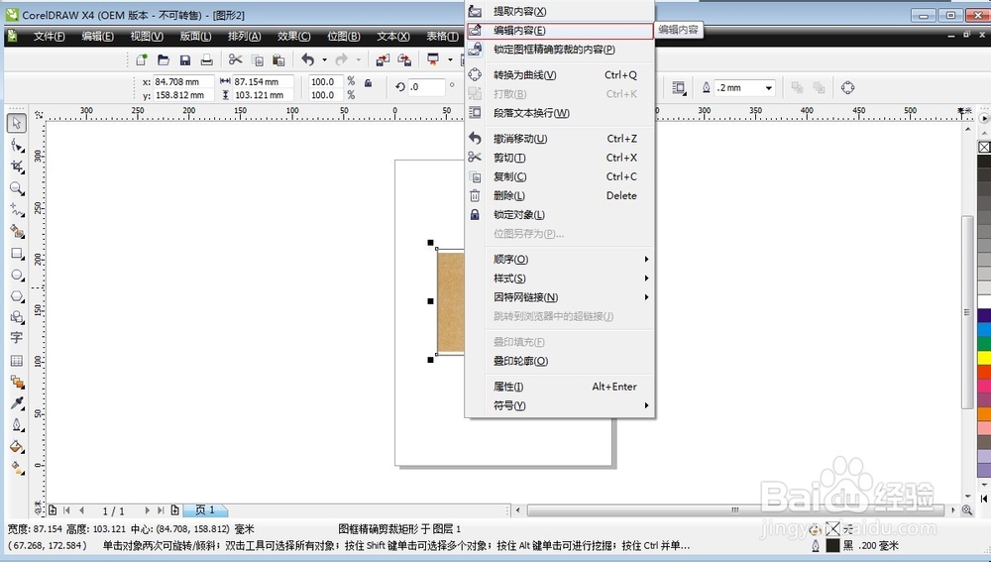The width and height of the screenshot is (991, 562).
Task: Pick the no-color X swatch
Action: (x=984, y=147)
